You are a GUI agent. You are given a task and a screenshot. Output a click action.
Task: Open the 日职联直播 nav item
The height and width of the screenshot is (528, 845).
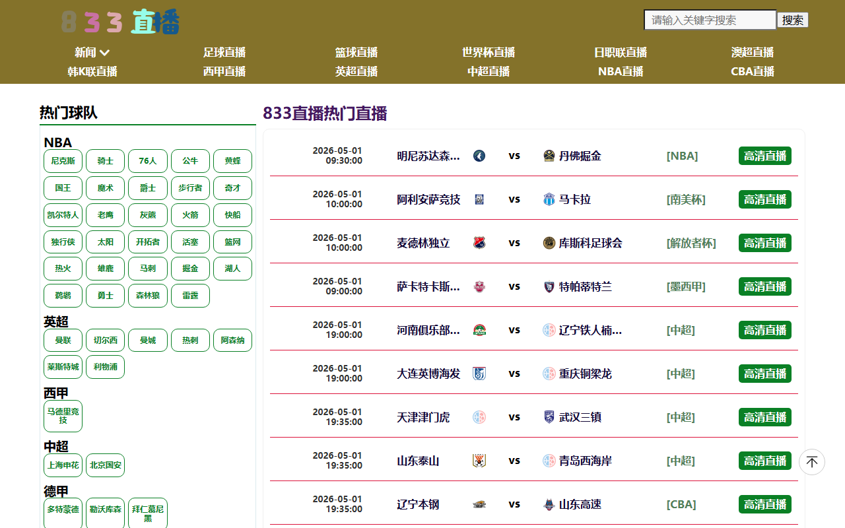(621, 52)
